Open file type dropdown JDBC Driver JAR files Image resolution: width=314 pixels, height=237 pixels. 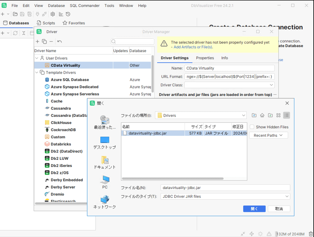(x=225, y=197)
